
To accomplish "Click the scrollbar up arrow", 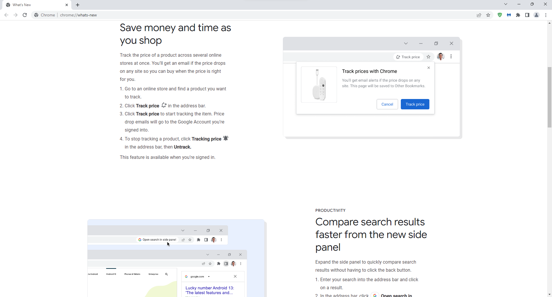I will 549,23.
